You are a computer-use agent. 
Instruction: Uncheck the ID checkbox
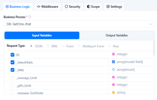[13, 55]
